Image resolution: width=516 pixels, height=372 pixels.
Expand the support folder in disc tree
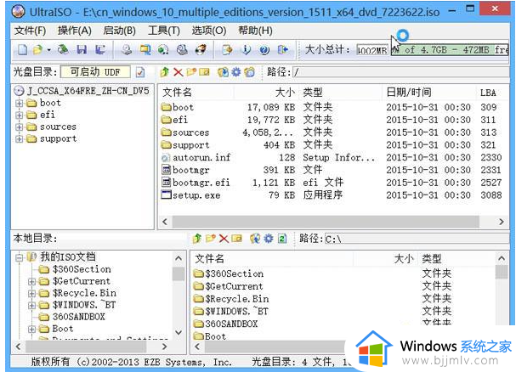(x=19, y=138)
